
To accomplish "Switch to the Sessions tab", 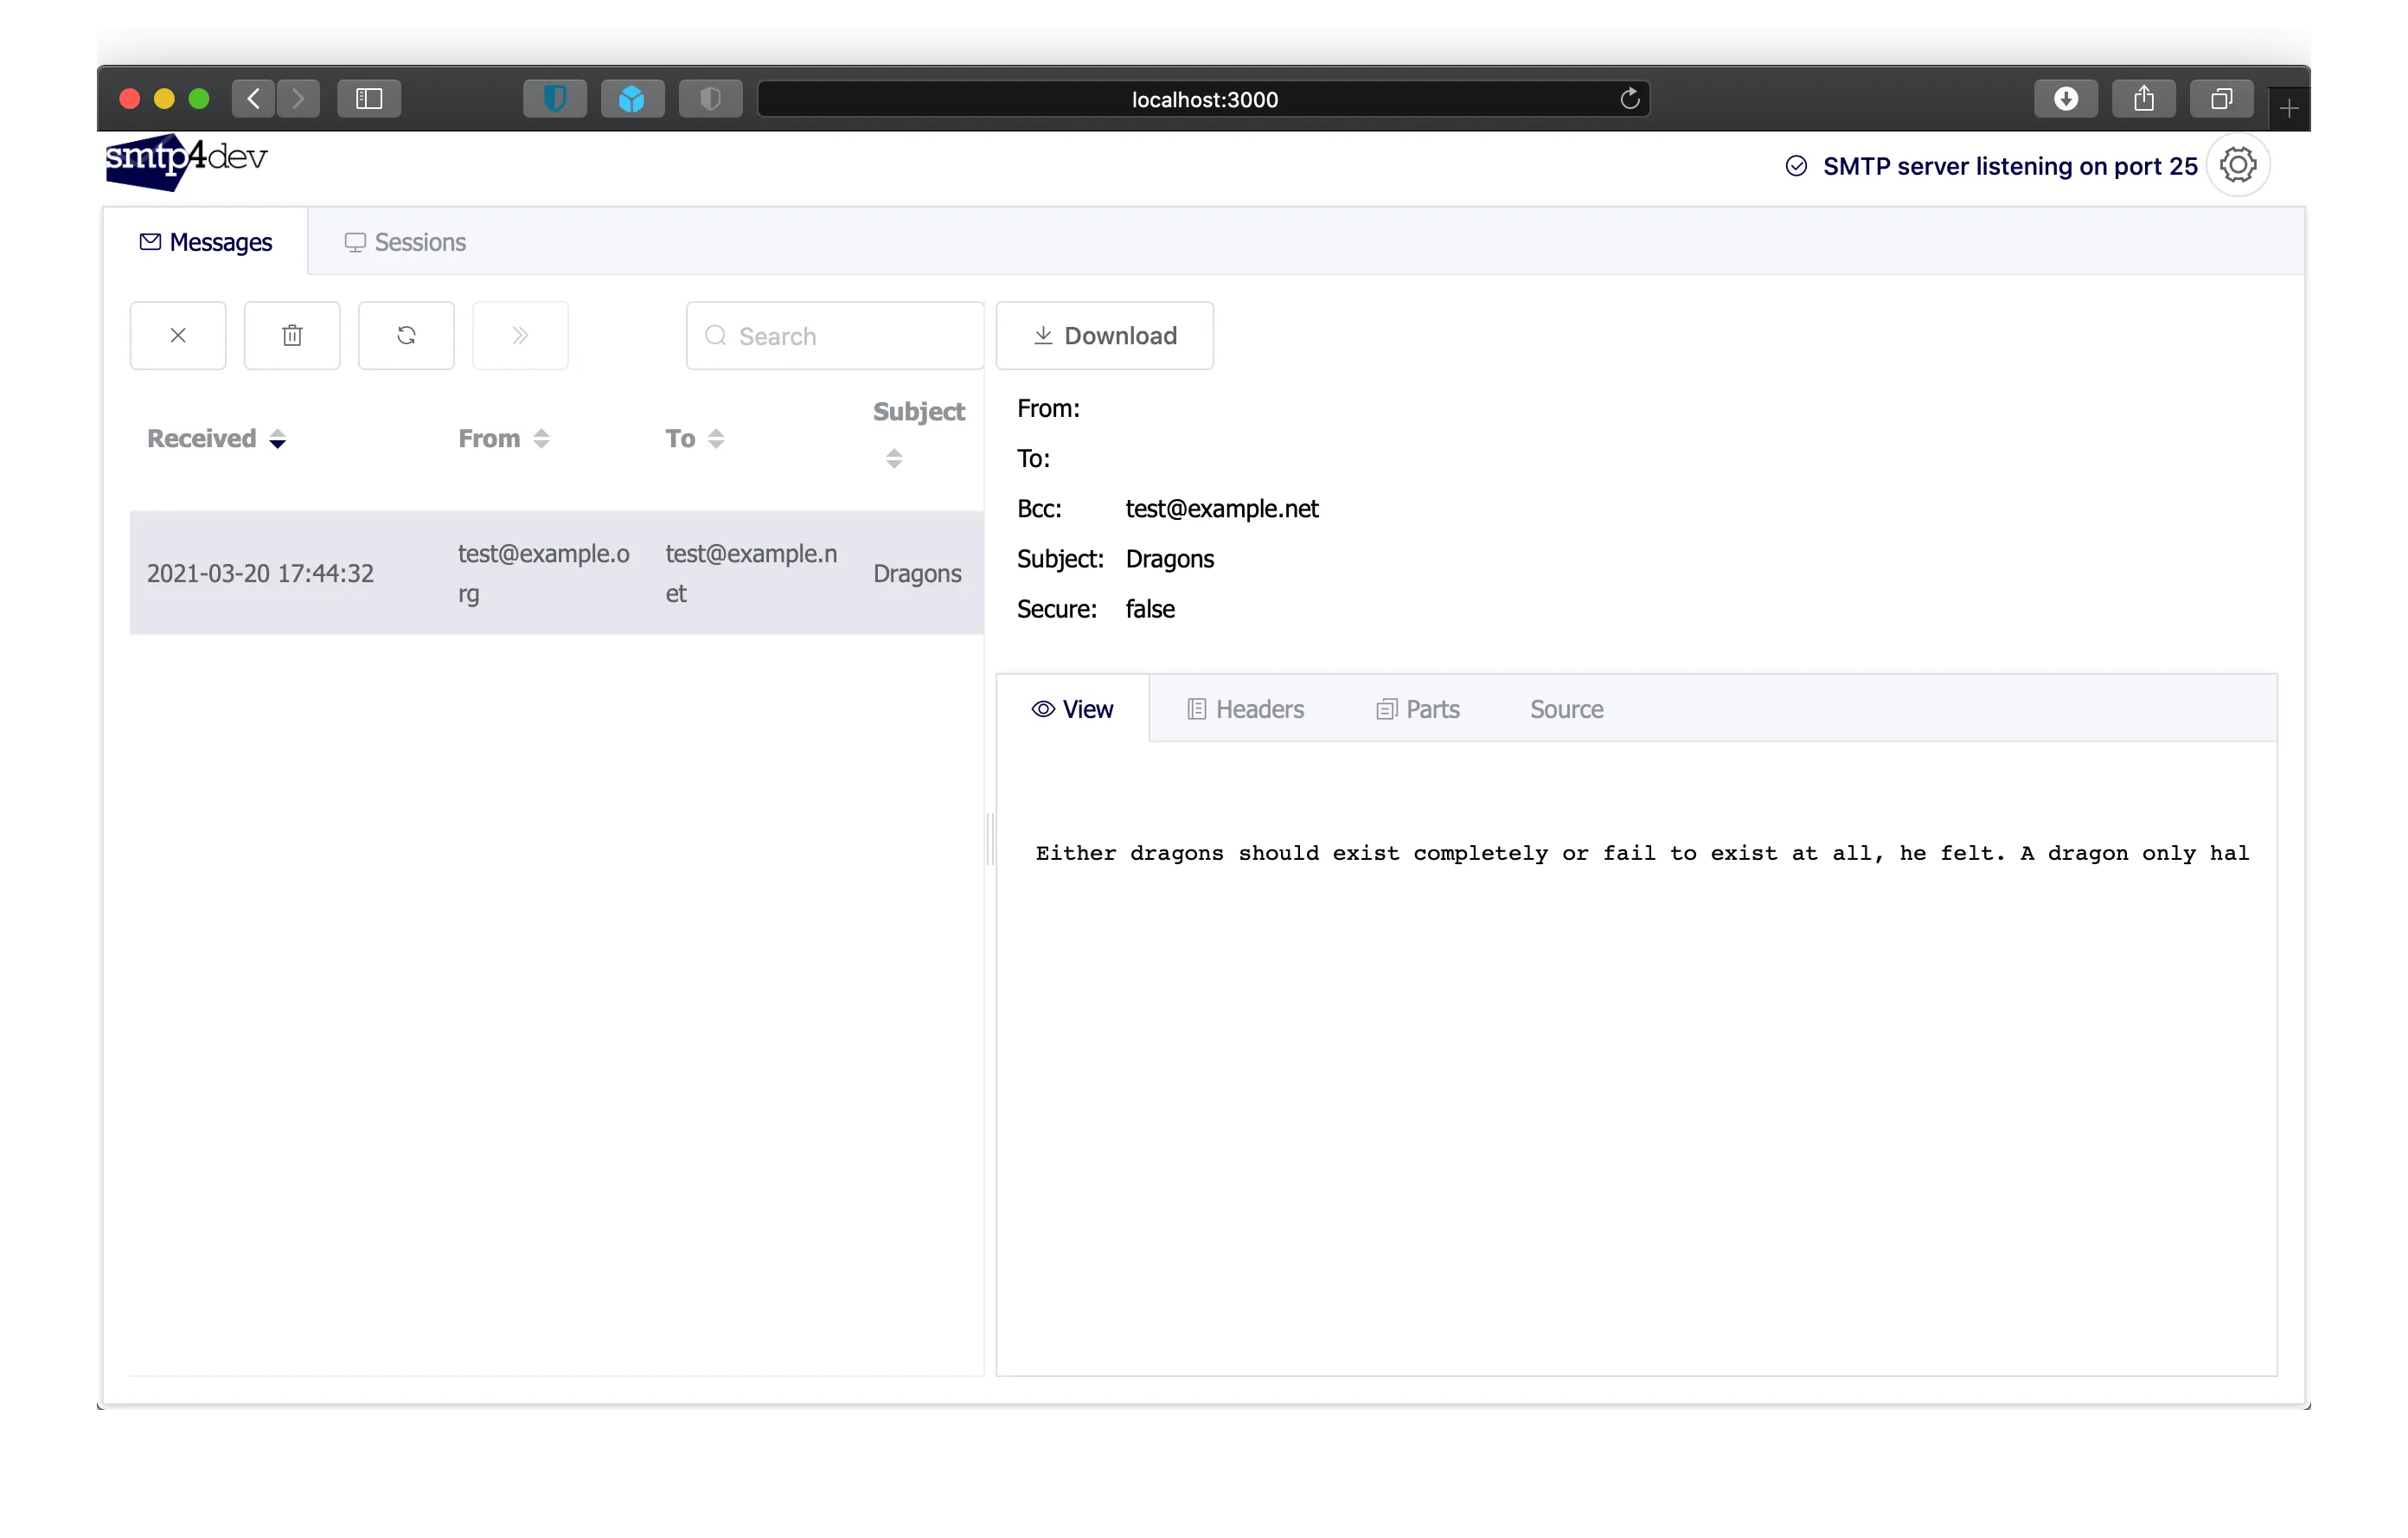I will [404, 241].
